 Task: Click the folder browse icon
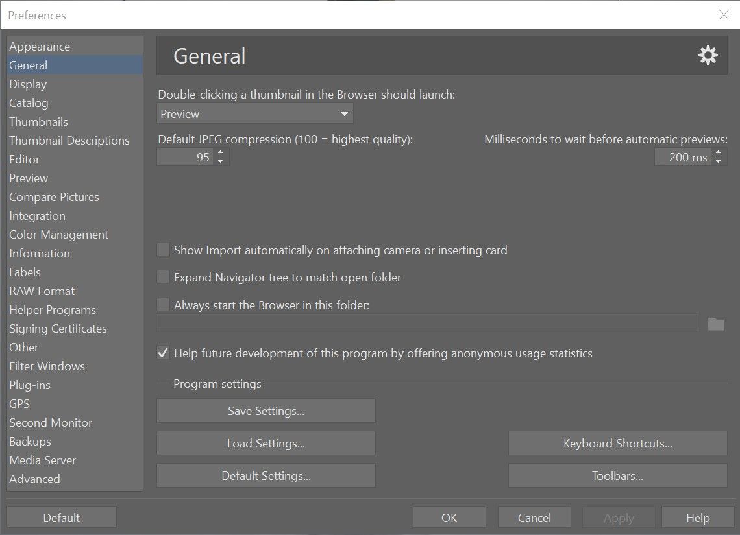(715, 324)
